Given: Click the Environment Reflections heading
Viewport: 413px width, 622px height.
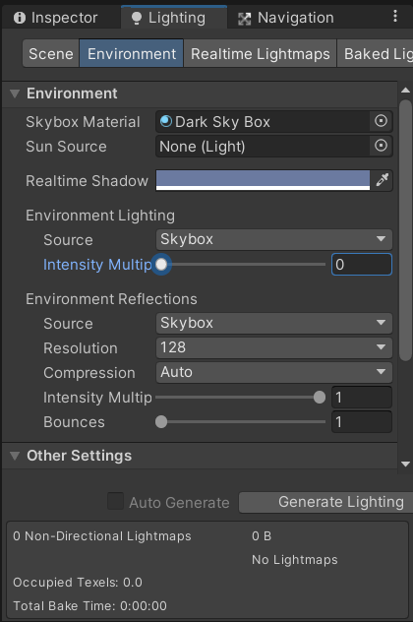Looking at the screenshot, I should 111,299.
